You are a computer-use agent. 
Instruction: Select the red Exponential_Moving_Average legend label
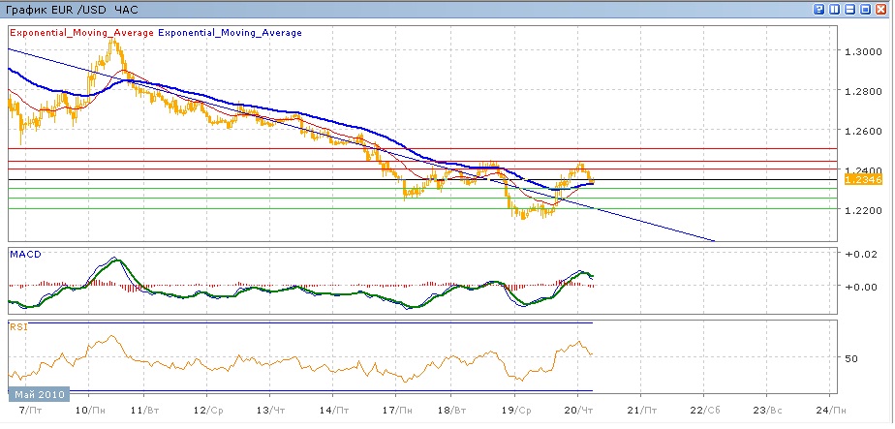click(81, 33)
